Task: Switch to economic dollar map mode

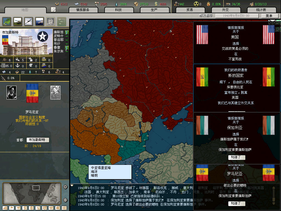Action: click(24, 208)
